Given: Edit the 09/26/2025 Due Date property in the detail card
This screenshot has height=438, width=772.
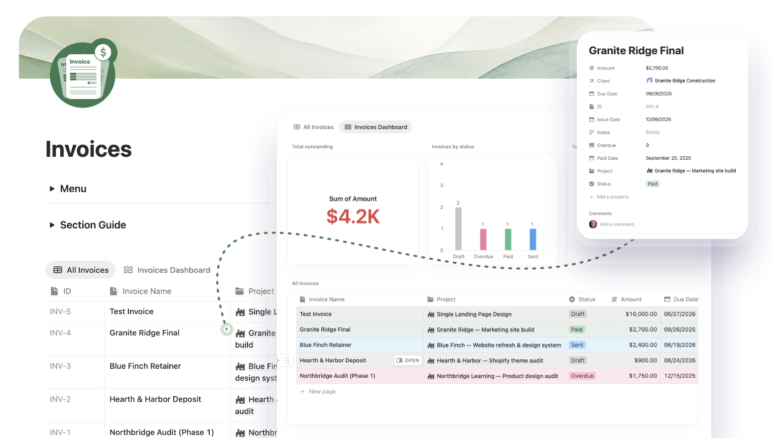Looking at the screenshot, I should [658, 94].
